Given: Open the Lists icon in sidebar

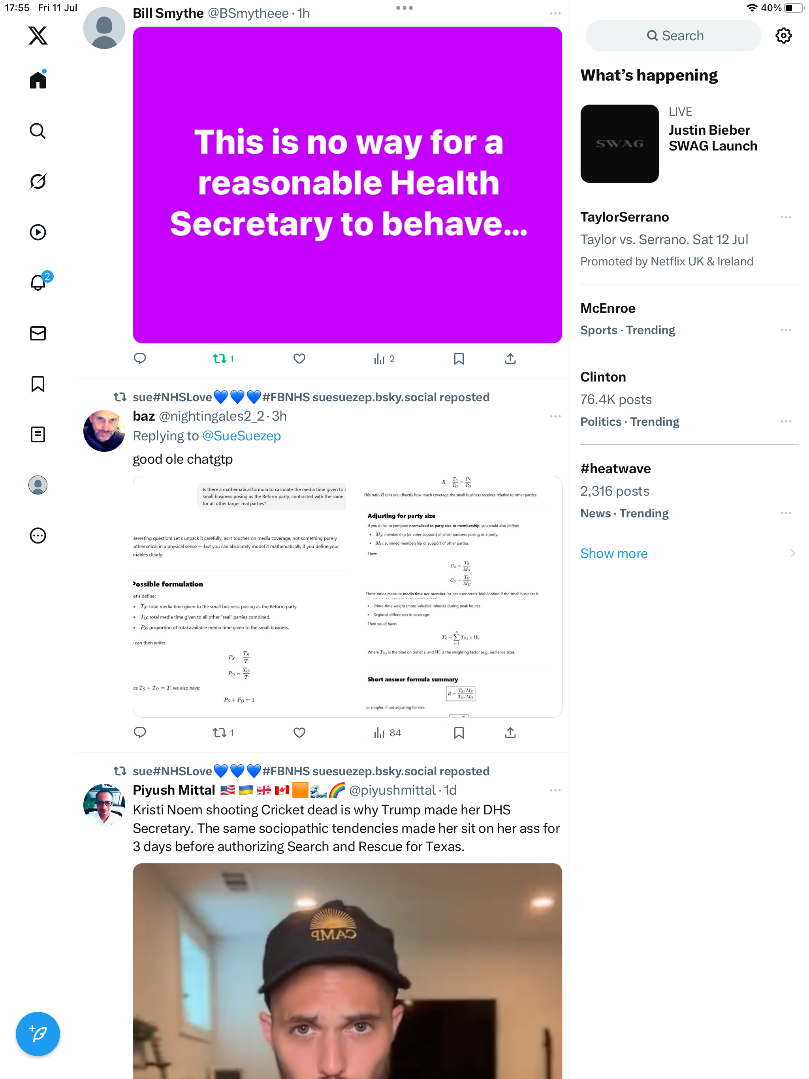Looking at the screenshot, I should pyautogui.click(x=38, y=434).
